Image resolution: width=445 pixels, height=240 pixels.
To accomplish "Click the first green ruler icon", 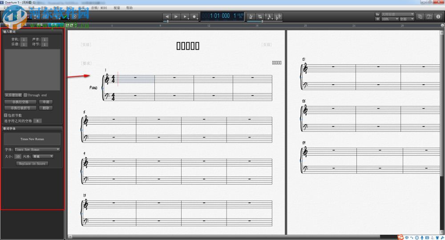I will pos(68,25).
